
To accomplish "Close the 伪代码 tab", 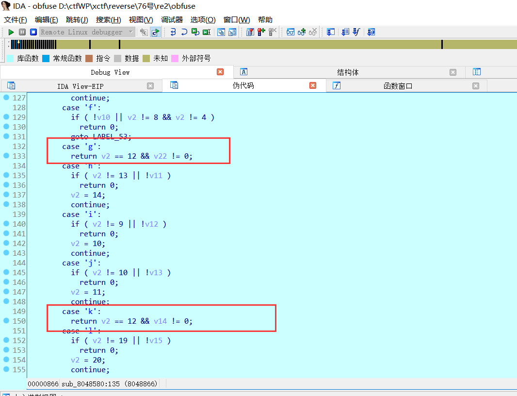I will pyautogui.click(x=313, y=85).
